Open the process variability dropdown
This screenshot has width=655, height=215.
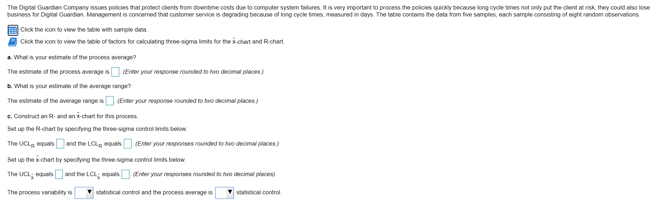[x=83, y=193]
